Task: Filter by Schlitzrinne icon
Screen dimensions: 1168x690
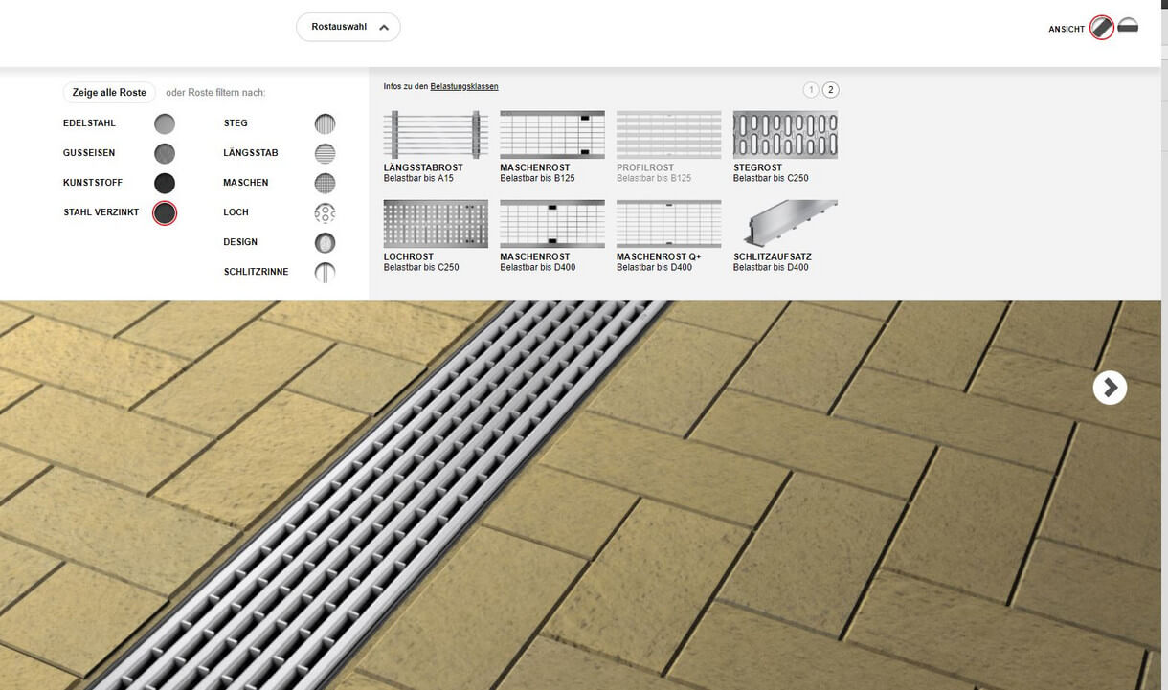Action: coord(326,272)
